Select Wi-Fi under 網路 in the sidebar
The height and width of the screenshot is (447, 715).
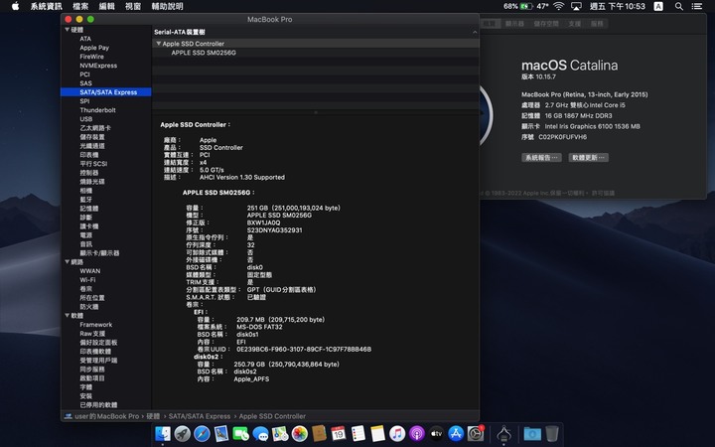click(87, 280)
